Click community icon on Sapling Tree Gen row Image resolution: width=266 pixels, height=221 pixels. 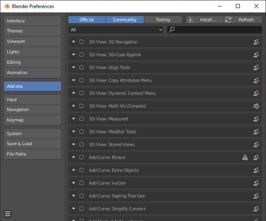click(x=256, y=196)
